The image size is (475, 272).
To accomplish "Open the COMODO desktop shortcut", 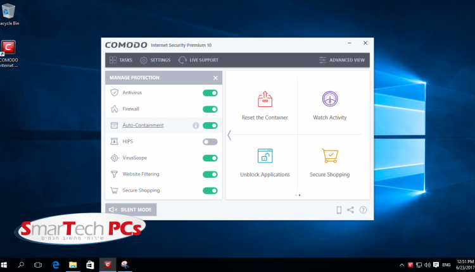I will click(x=9, y=54).
